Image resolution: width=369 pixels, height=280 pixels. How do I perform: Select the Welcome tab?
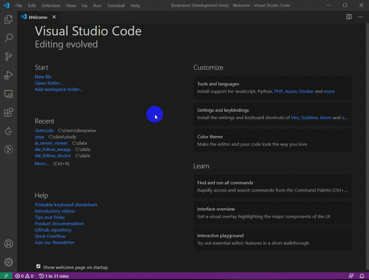tap(39, 17)
